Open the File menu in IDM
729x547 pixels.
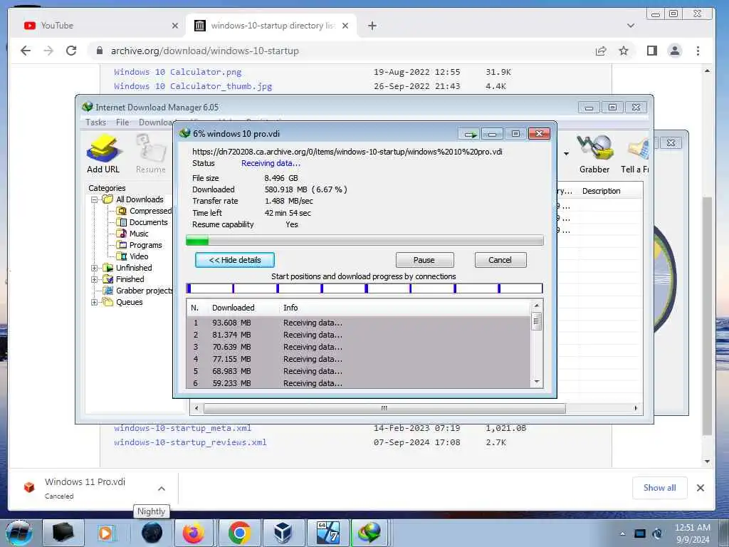tap(122, 123)
